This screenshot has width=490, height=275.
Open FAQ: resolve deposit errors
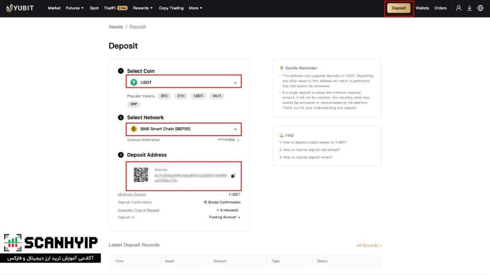coord(306,158)
